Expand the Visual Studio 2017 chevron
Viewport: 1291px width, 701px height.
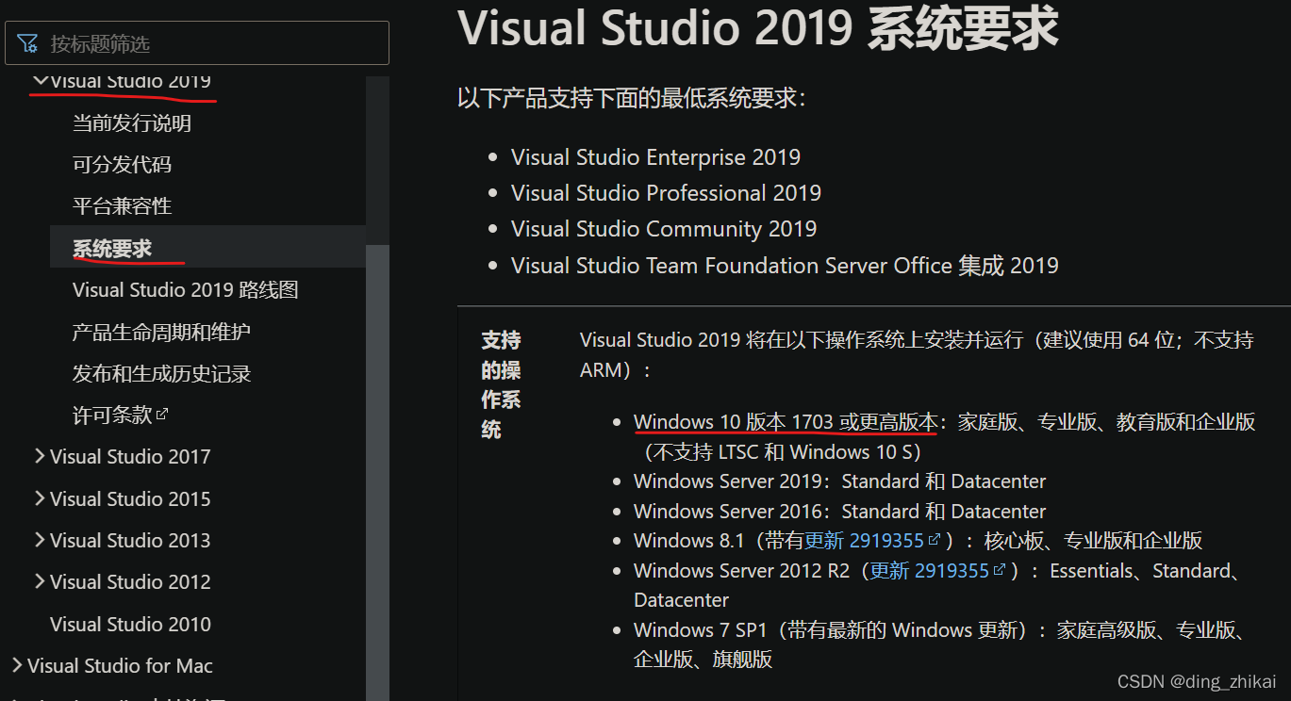click(x=40, y=456)
